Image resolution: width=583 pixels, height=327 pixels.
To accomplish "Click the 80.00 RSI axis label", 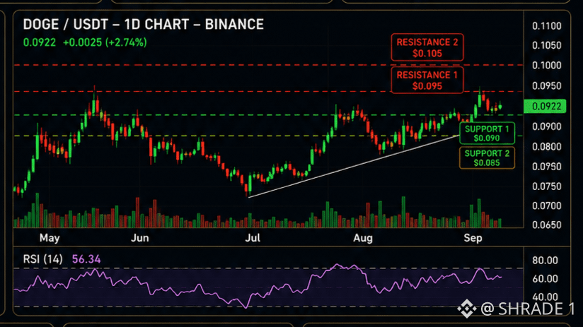I will click(x=545, y=261).
